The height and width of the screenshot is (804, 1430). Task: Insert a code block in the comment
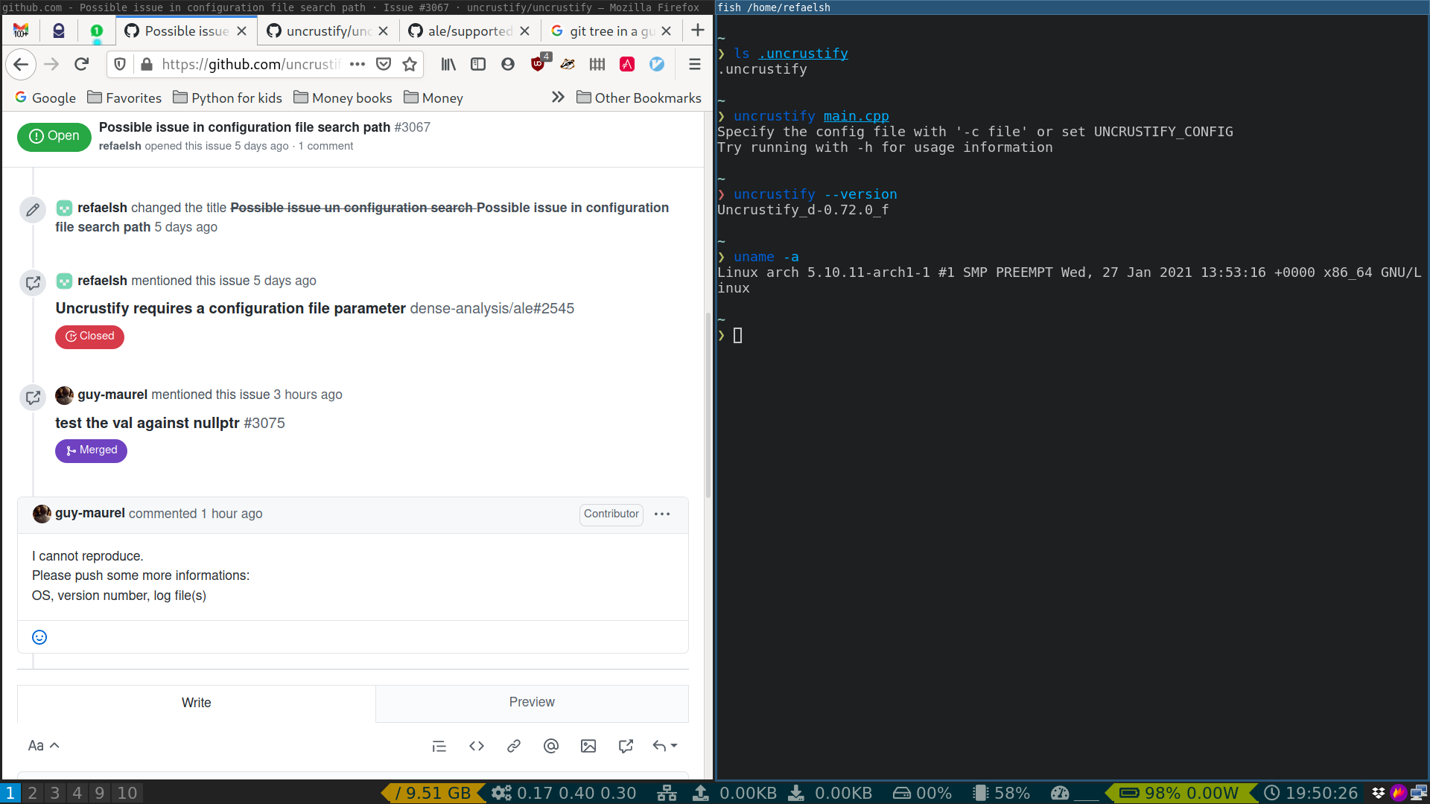(477, 746)
